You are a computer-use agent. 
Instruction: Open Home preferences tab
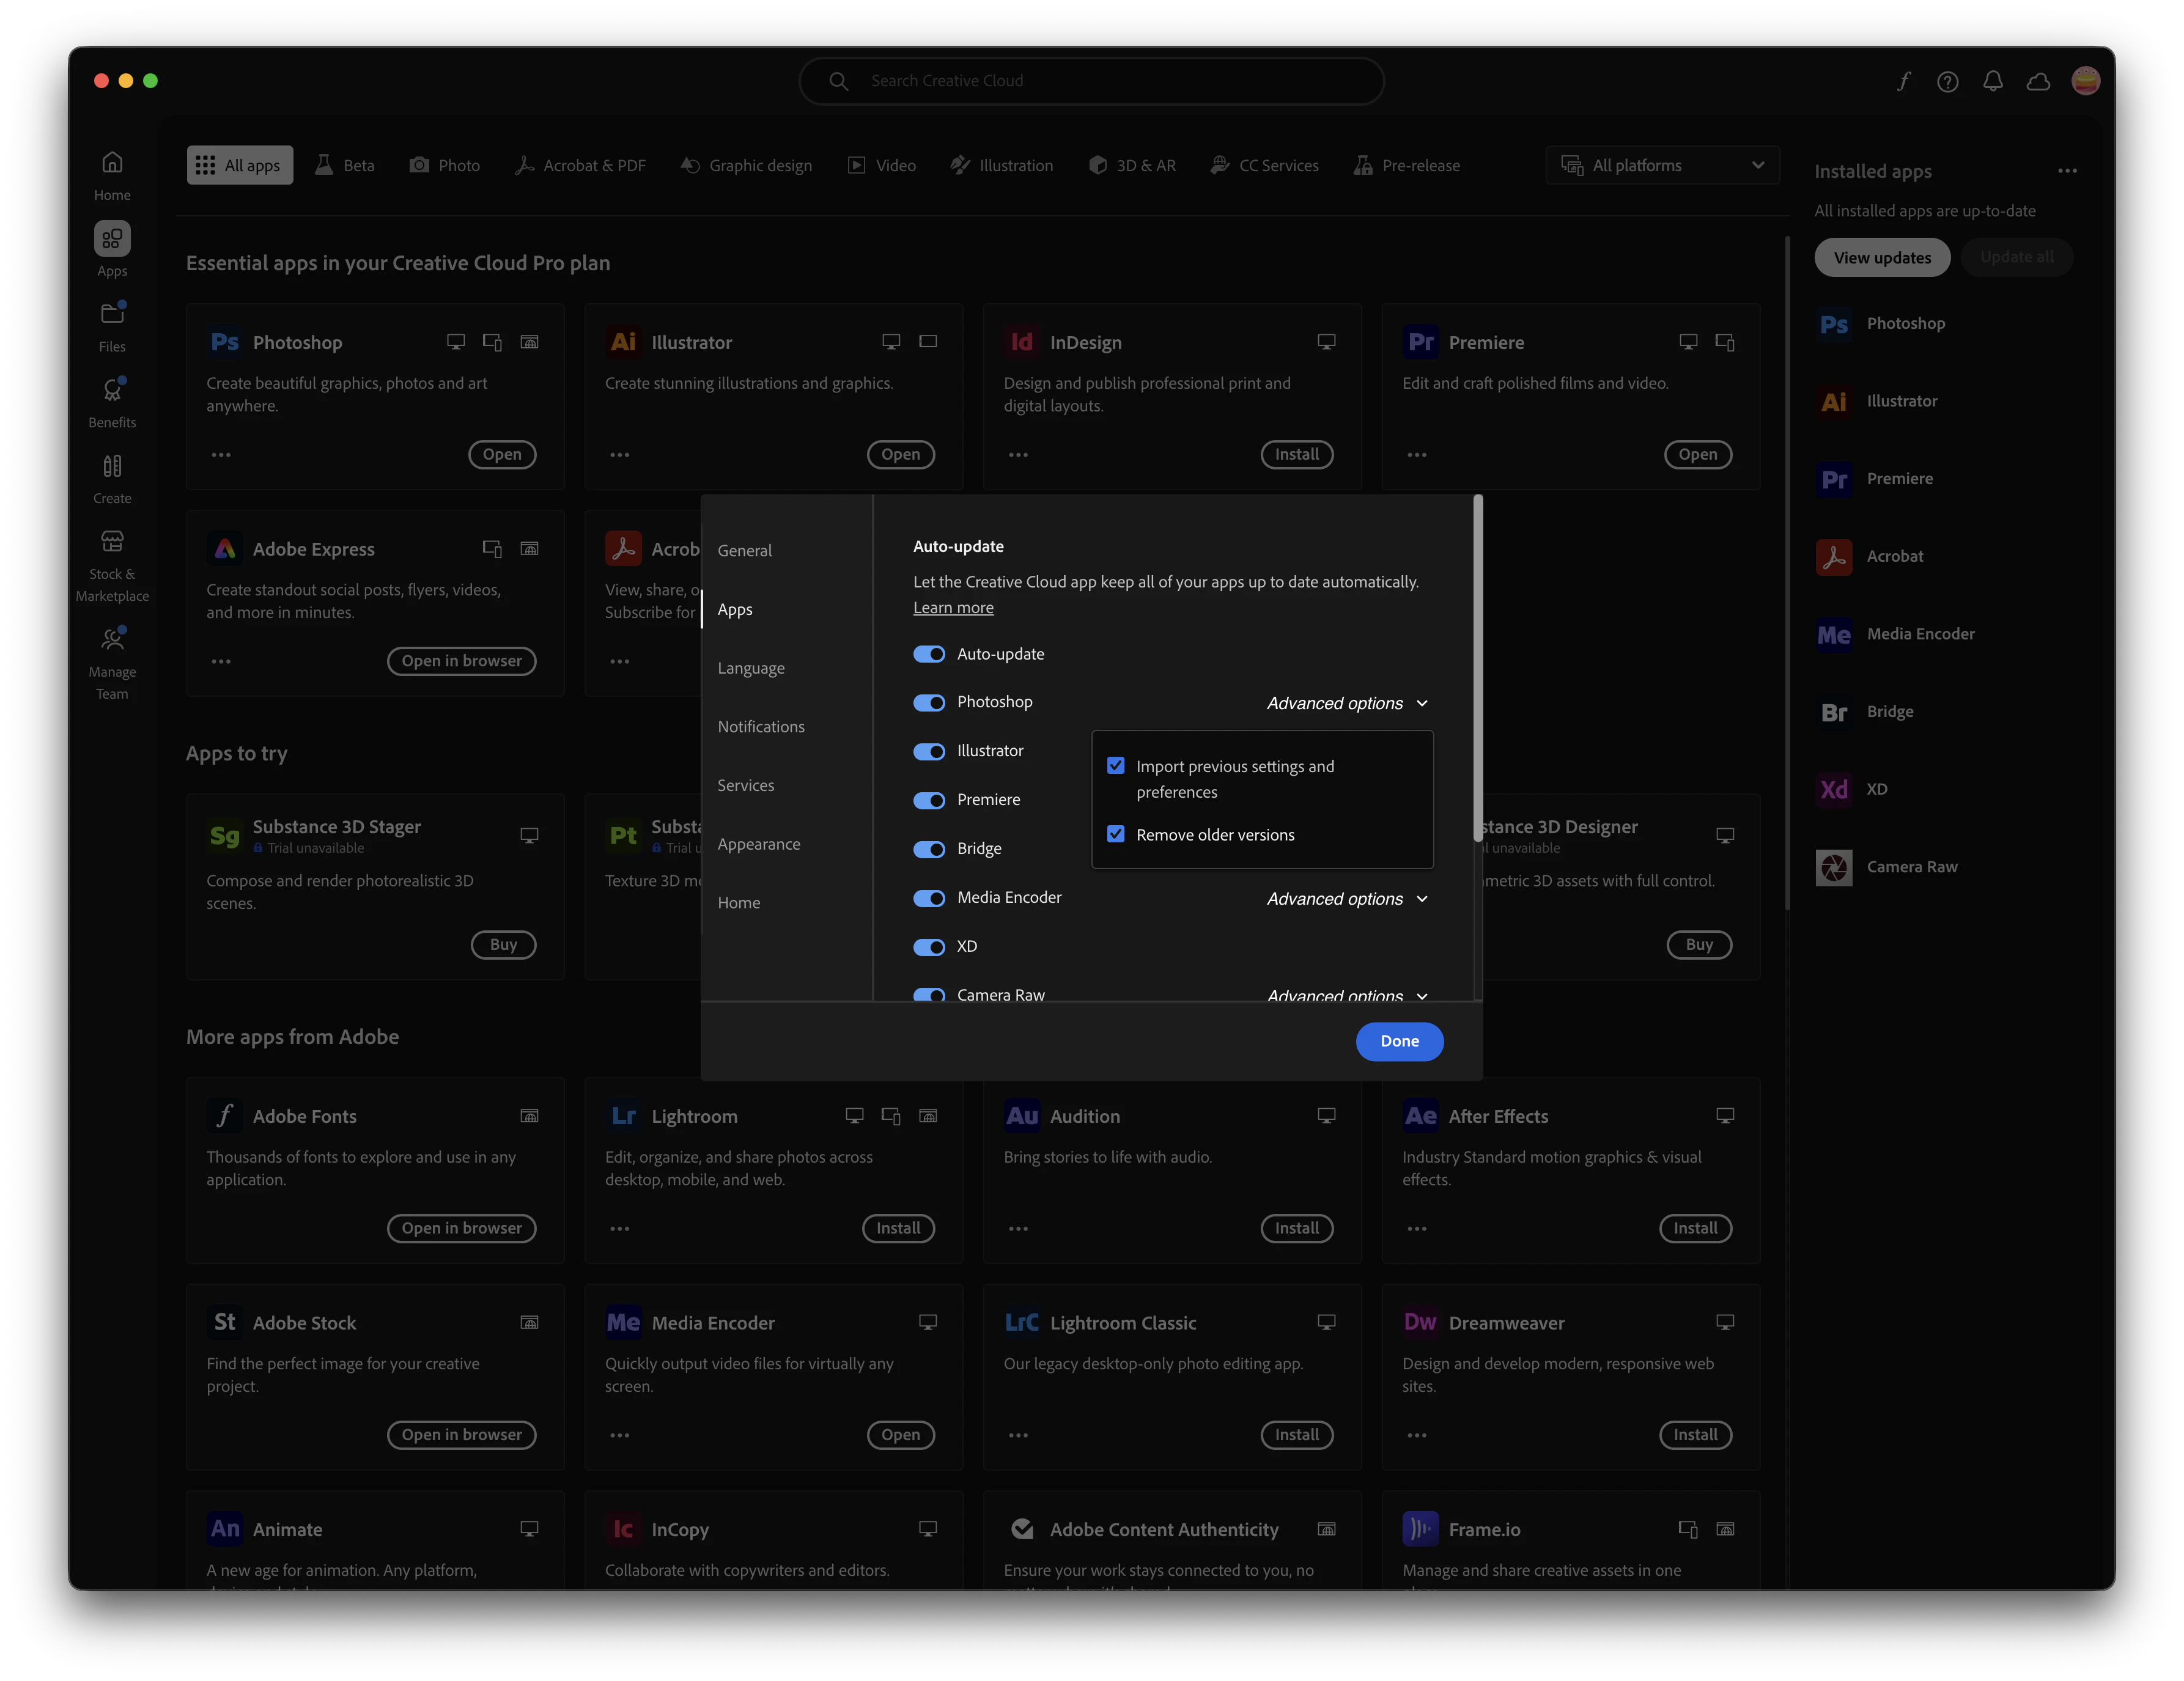(x=739, y=903)
